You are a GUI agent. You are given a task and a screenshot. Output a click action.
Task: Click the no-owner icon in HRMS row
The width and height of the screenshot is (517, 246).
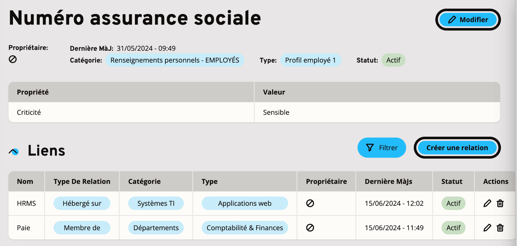pos(310,203)
